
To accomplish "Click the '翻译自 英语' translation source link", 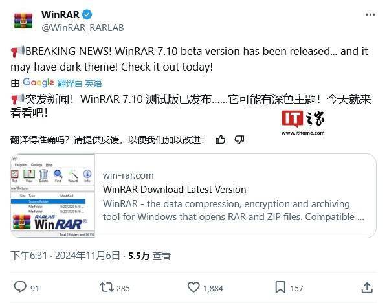I will pos(80,84).
